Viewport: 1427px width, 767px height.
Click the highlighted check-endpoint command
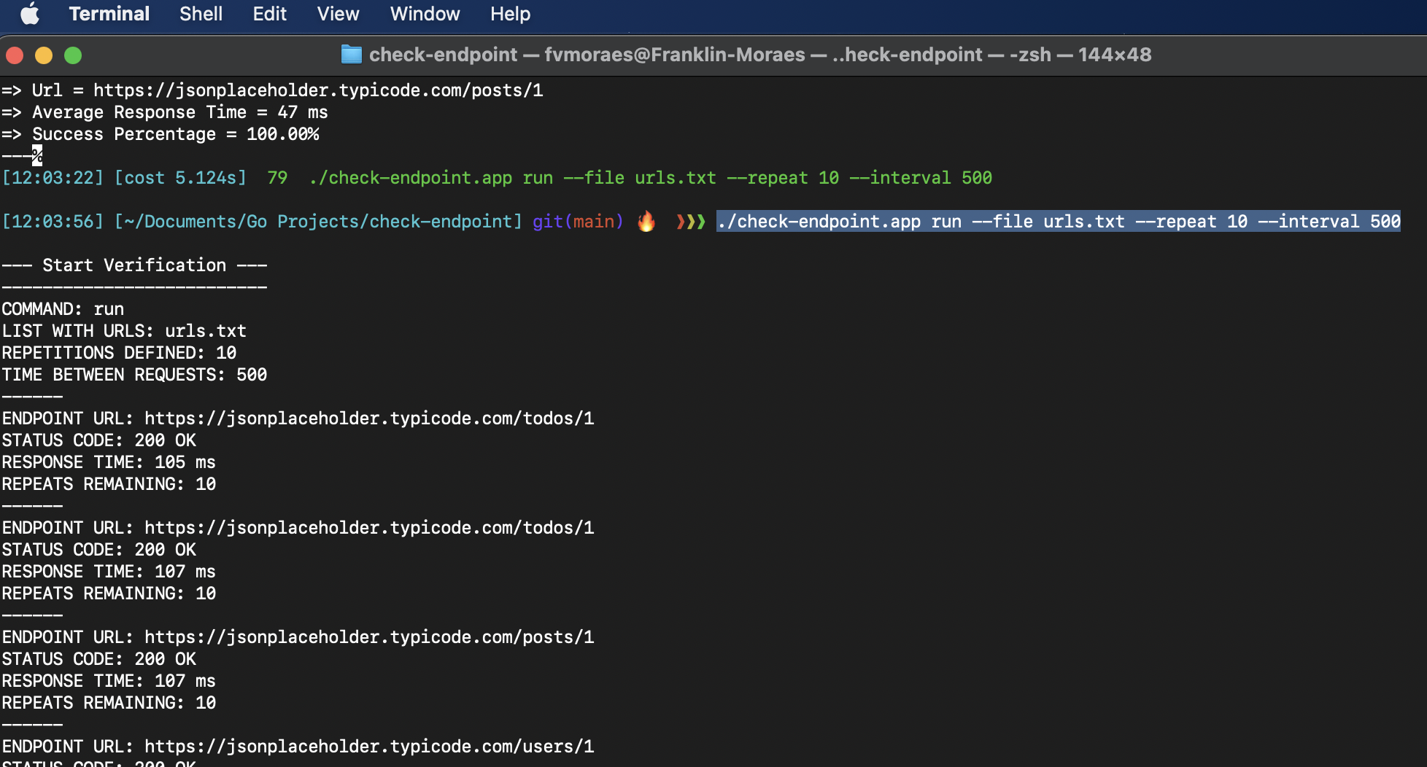click(1058, 222)
